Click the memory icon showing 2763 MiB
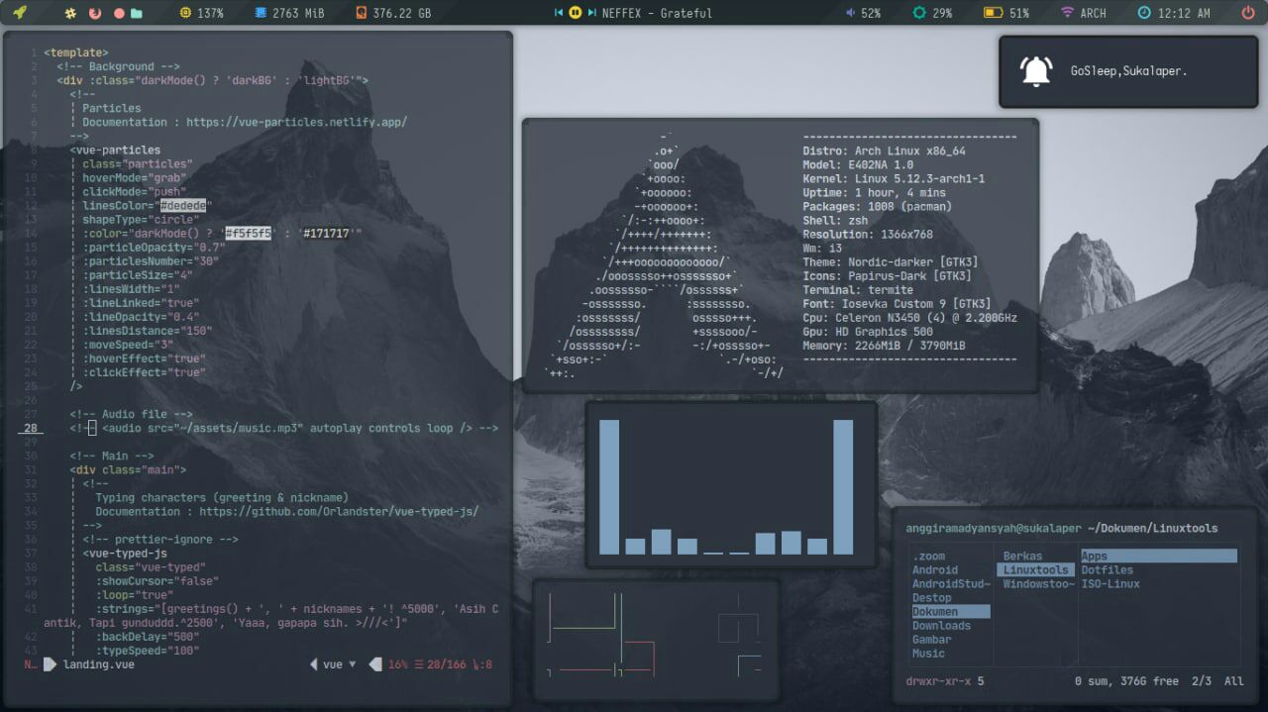Image resolution: width=1268 pixels, height=712 pixels. point(261,14)
